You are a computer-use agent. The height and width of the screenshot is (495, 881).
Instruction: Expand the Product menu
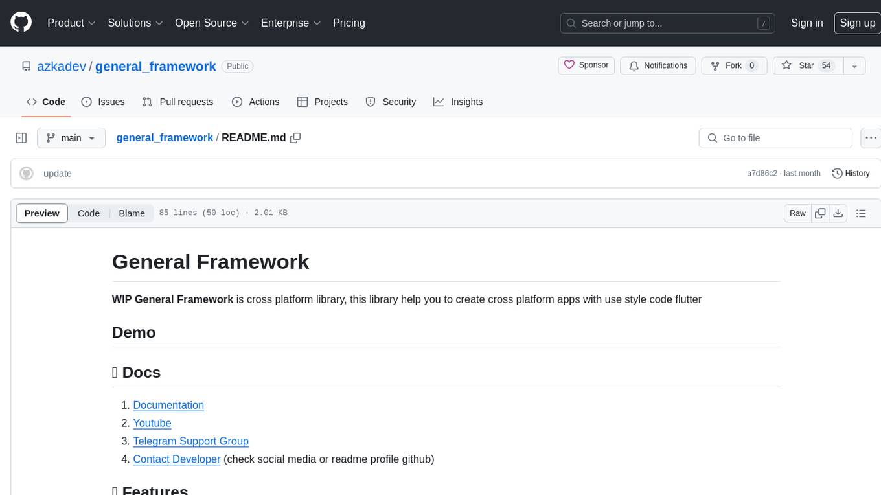(x=71, y=23)
